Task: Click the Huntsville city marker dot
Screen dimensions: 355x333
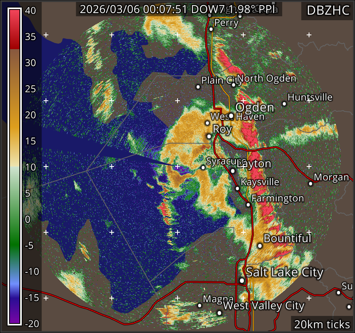Action: click(x=284, y=104)
